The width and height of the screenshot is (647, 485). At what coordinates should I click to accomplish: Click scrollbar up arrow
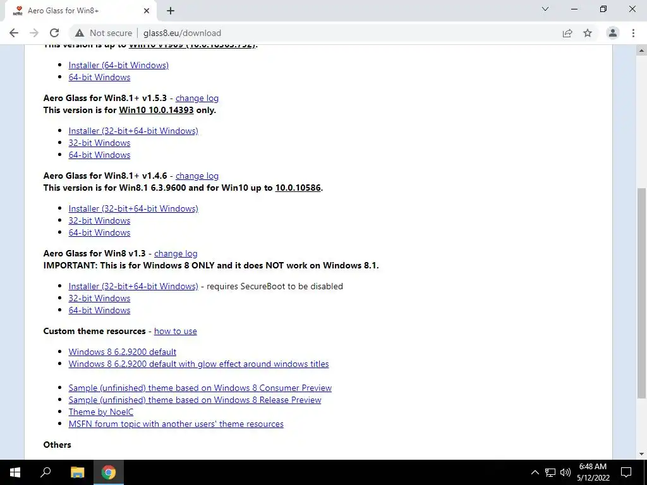click(x=641, y=51)
